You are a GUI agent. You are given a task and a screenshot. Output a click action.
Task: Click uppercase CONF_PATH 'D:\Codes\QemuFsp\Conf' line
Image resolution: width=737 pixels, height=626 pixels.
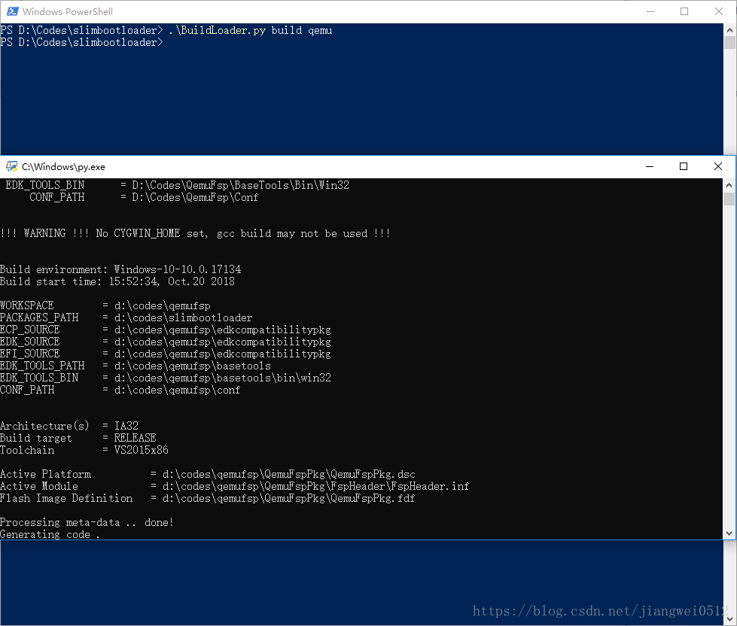pyautogui.click(x=144, y=197)
